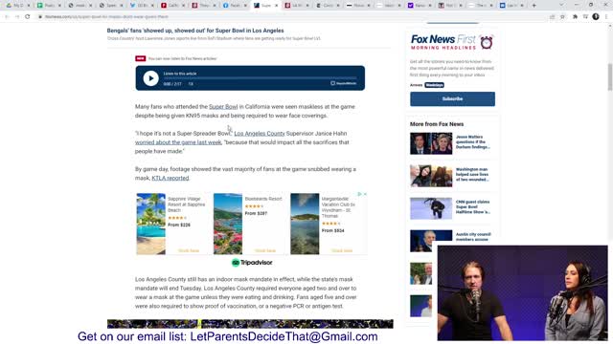Open the Super Bowl link in article
Screen dimensions: 613x344
click(223, 106)
